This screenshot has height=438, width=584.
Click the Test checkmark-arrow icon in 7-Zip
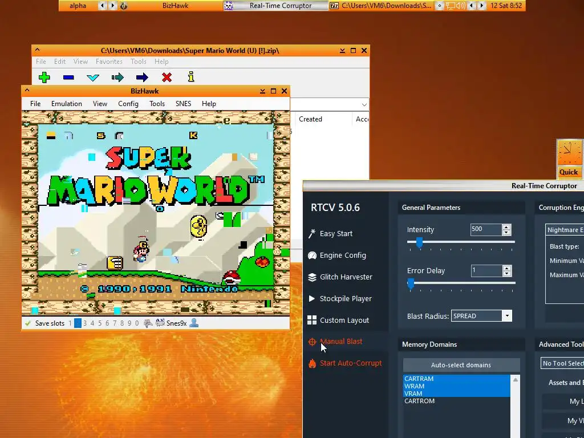[x=93, y=78]
